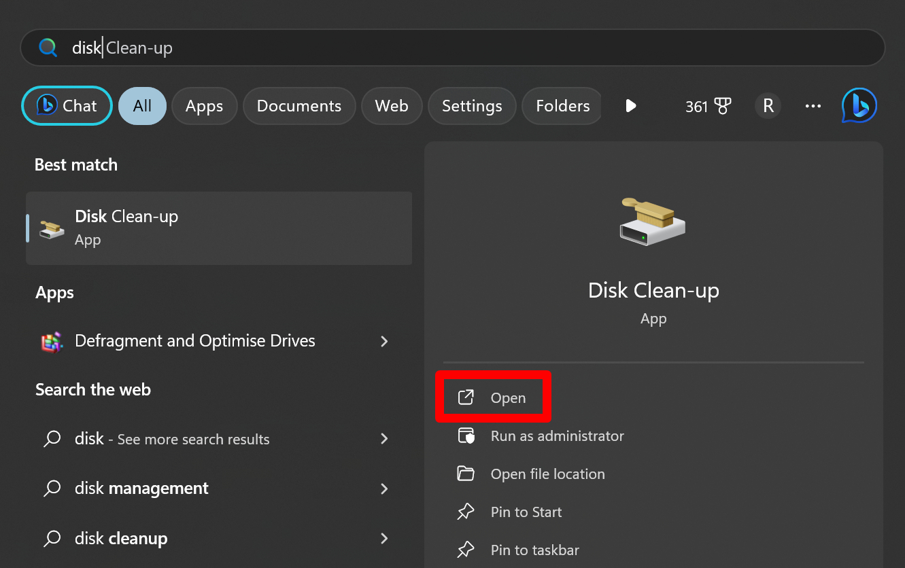Open Rewards points 361 trophy
Screen dimensions: 905x568
[708, 106]
